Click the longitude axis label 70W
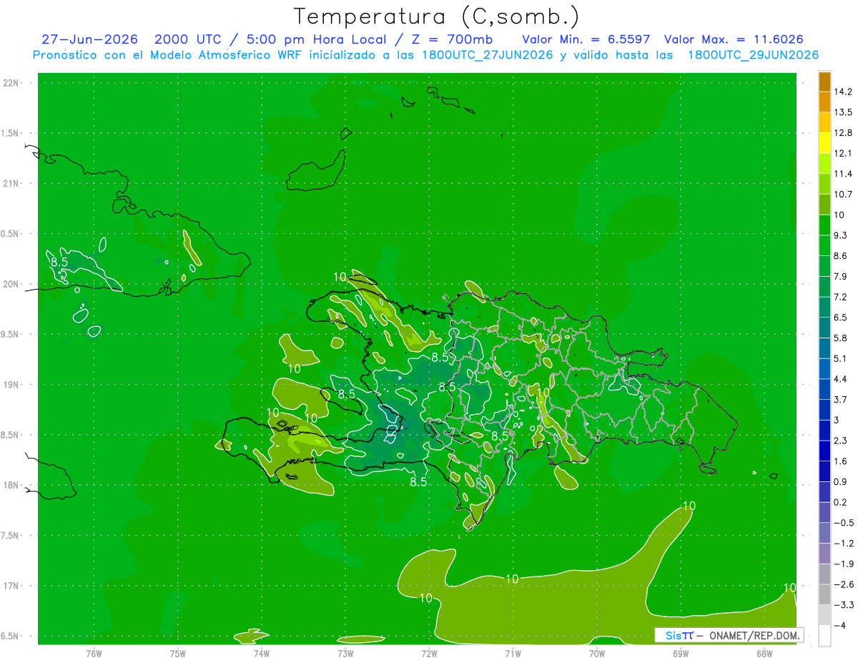This screenshot has width=858, height=663. tap(597, 653)
